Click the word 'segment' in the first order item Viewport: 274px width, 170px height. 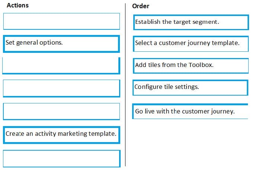click(205, 22)
